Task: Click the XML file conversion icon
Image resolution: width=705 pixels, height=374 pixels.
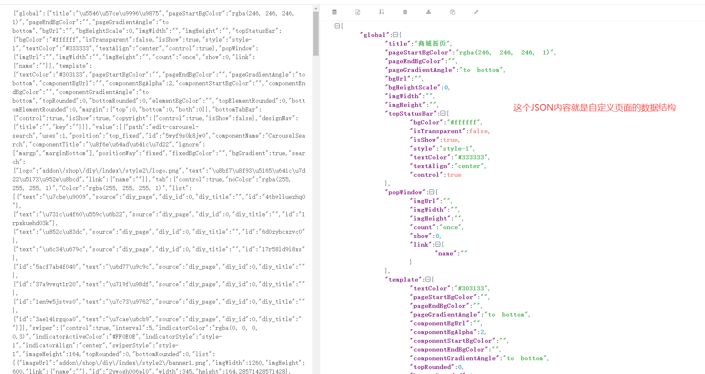Action: click(x=358, y=12)
